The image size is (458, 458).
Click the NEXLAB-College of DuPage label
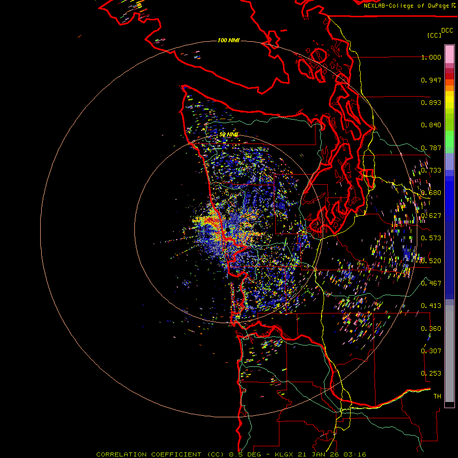click(406, 6)
